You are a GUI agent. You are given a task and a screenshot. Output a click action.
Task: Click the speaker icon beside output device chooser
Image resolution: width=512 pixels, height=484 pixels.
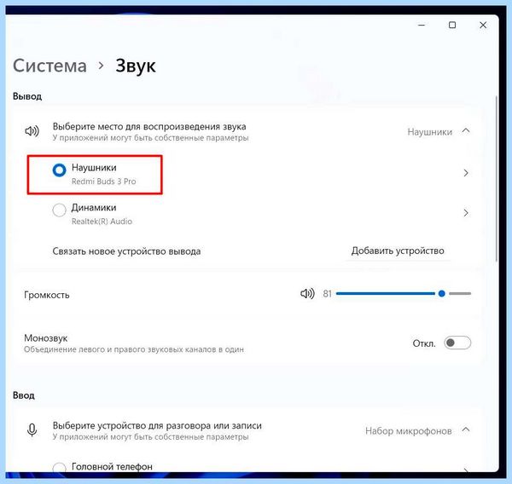(32, 131)
